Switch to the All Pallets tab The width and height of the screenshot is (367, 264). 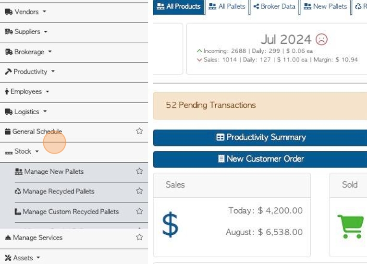point(227,7)
